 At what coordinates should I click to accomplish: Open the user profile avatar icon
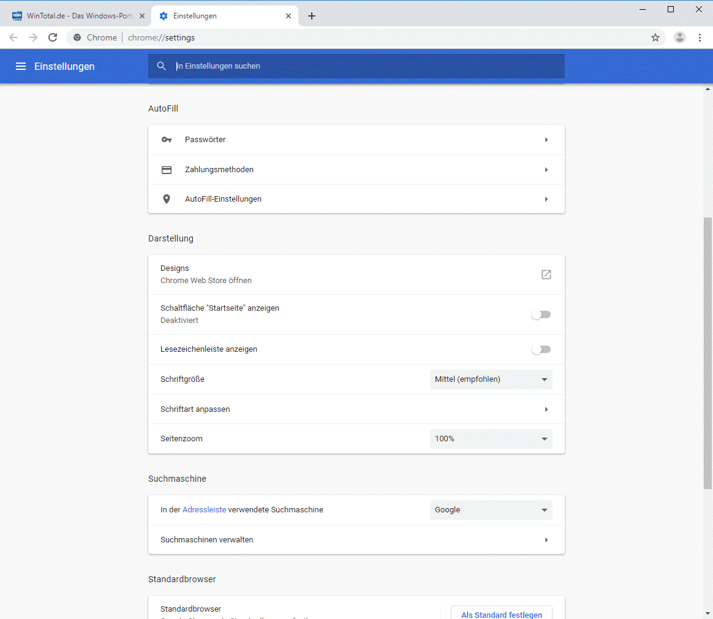pos(680,37)
